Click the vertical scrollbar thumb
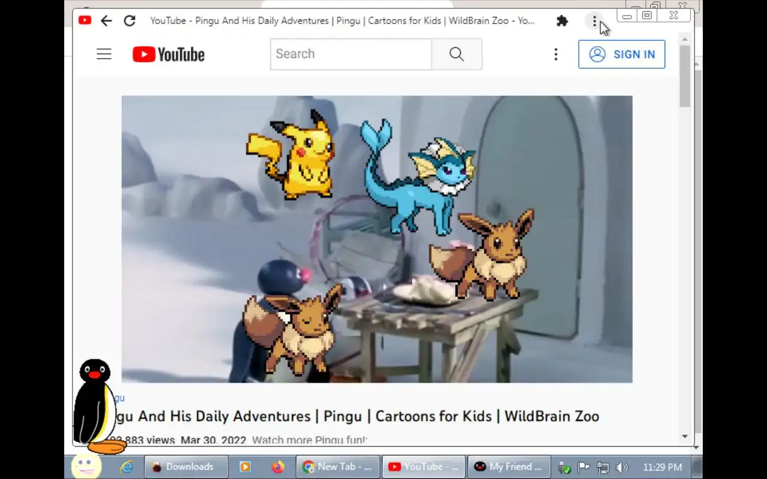Viewport: 767px width, 479px height. pyautogui.click(x=685, y=76)
